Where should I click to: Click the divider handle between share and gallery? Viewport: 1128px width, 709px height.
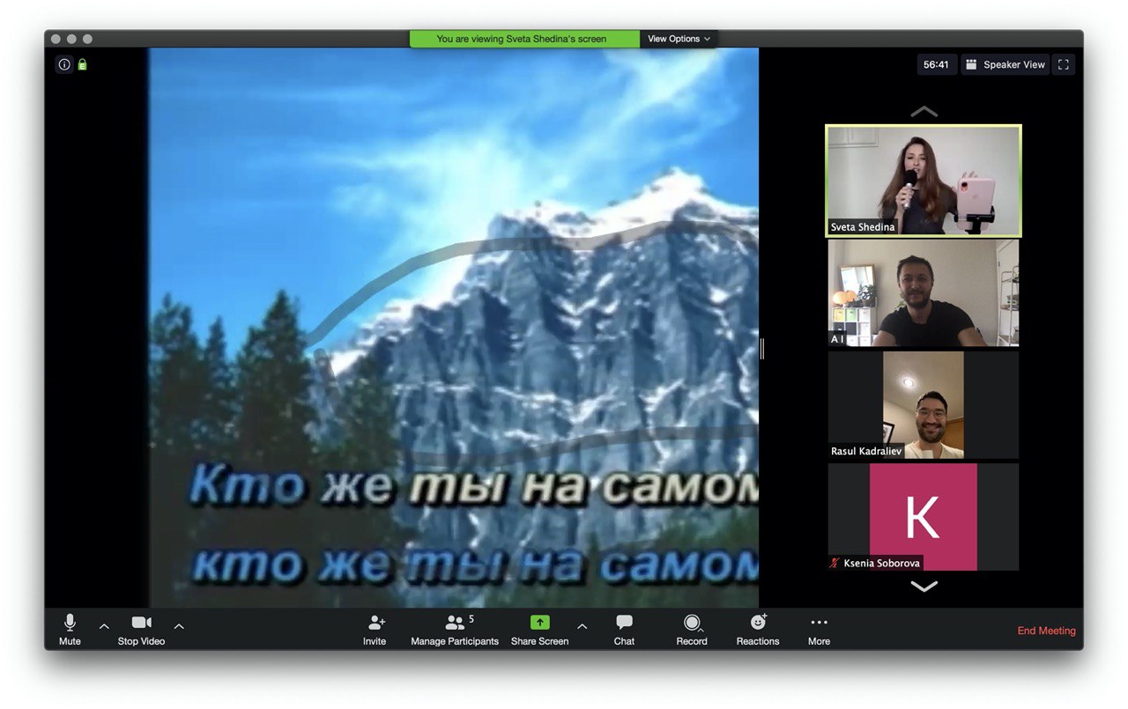click(x=762, y=349)
